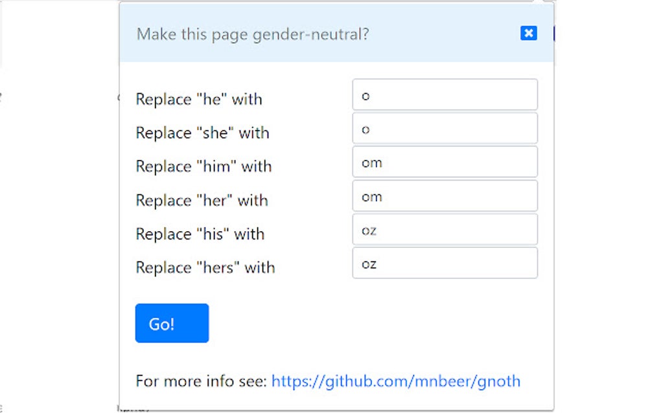Select the "she" replacement text box
This screenshot has width=661, height=413.
(x=445, y=128)
